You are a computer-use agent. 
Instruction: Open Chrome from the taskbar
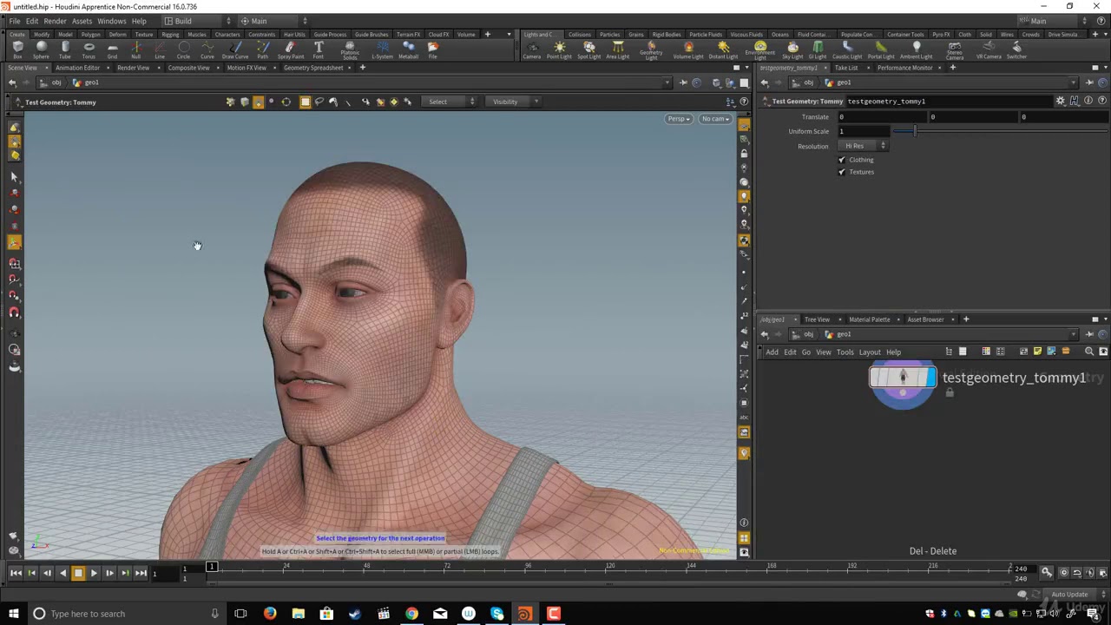tap(411, 614)
